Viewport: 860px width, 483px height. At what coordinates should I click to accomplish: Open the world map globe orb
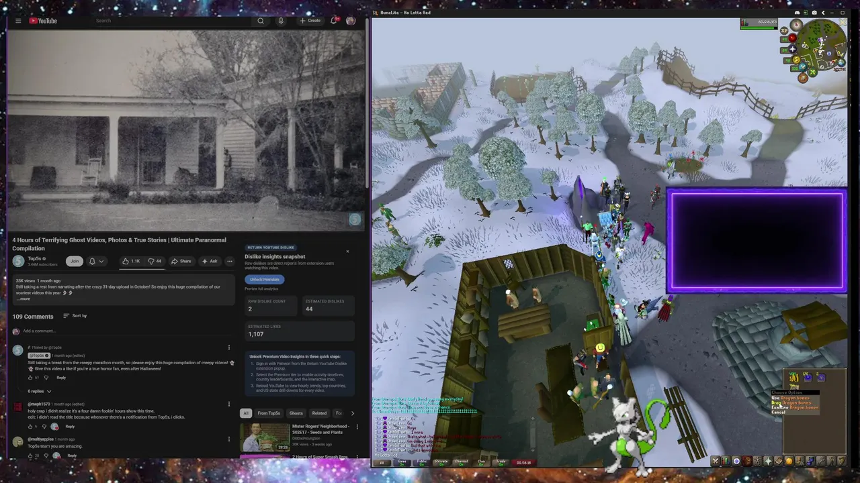click(841, 62)
